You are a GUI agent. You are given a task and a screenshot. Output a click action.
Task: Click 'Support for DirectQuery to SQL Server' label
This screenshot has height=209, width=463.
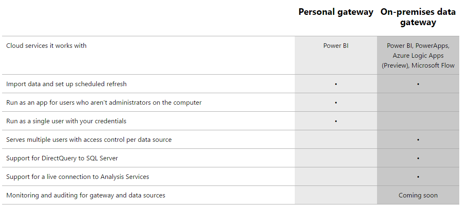pyautogui.click(x=62, y=158)
